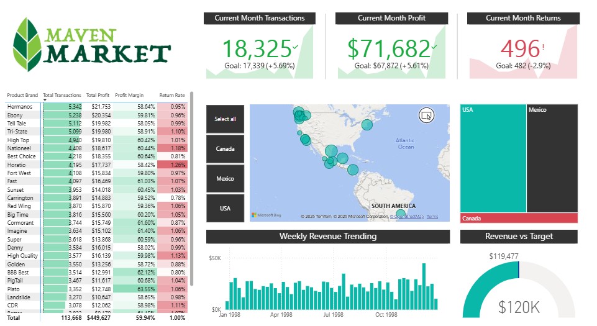
Task: Open the Terms link on the map
Action: [x=432, y=217]
